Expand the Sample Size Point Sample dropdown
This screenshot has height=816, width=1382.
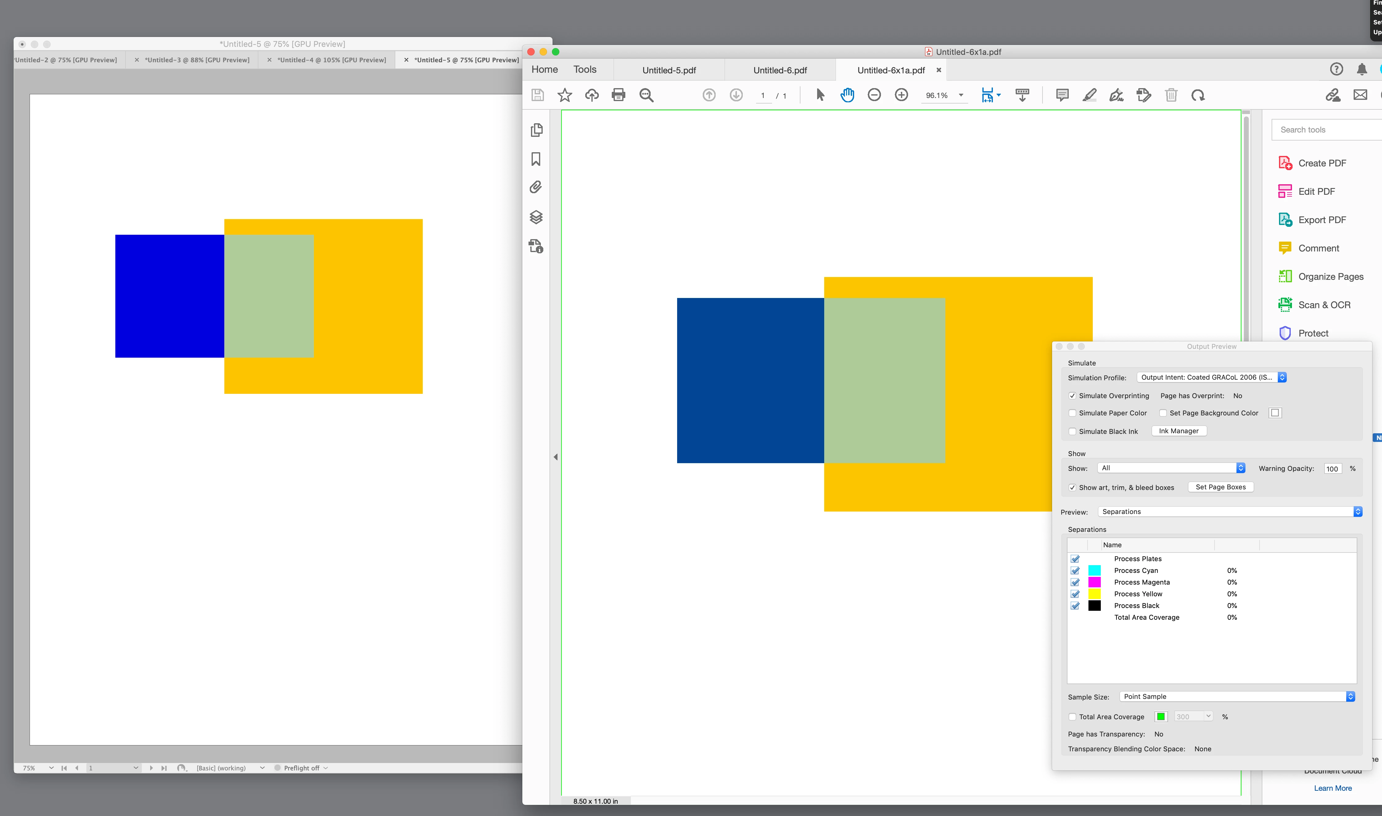click(x=1237, y=697)
